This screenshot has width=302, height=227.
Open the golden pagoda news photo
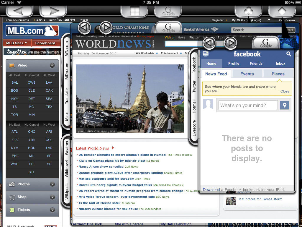pyautogui.click(x=130, y=99)
